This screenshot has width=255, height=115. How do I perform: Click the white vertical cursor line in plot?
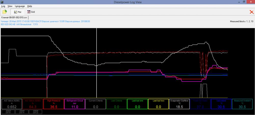(x=96, y=63)
